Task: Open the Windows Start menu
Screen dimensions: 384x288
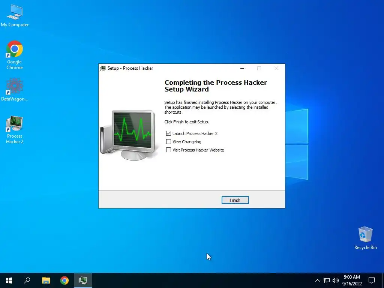Action: click(x=9, y=280)
